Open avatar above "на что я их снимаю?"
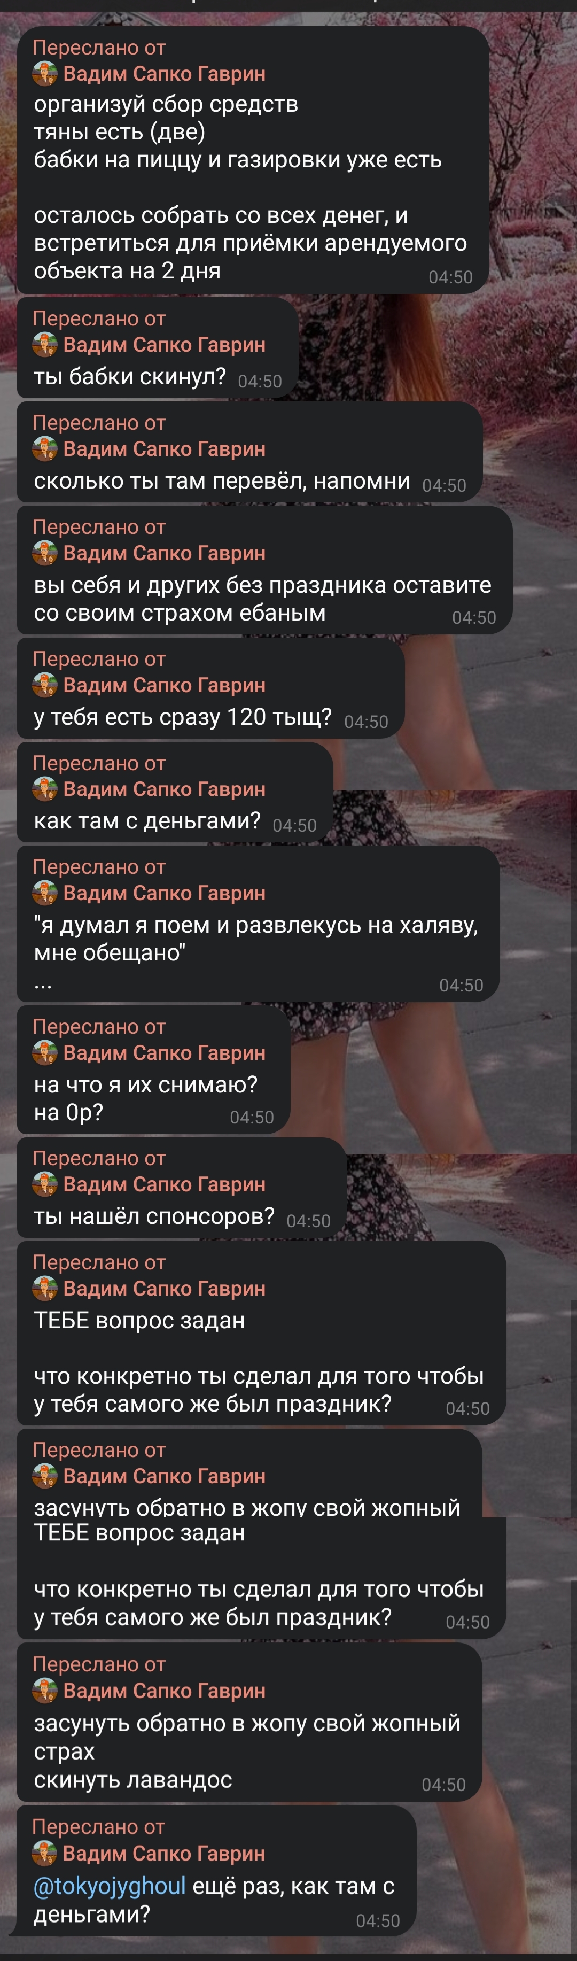 tap(45, 1053)
